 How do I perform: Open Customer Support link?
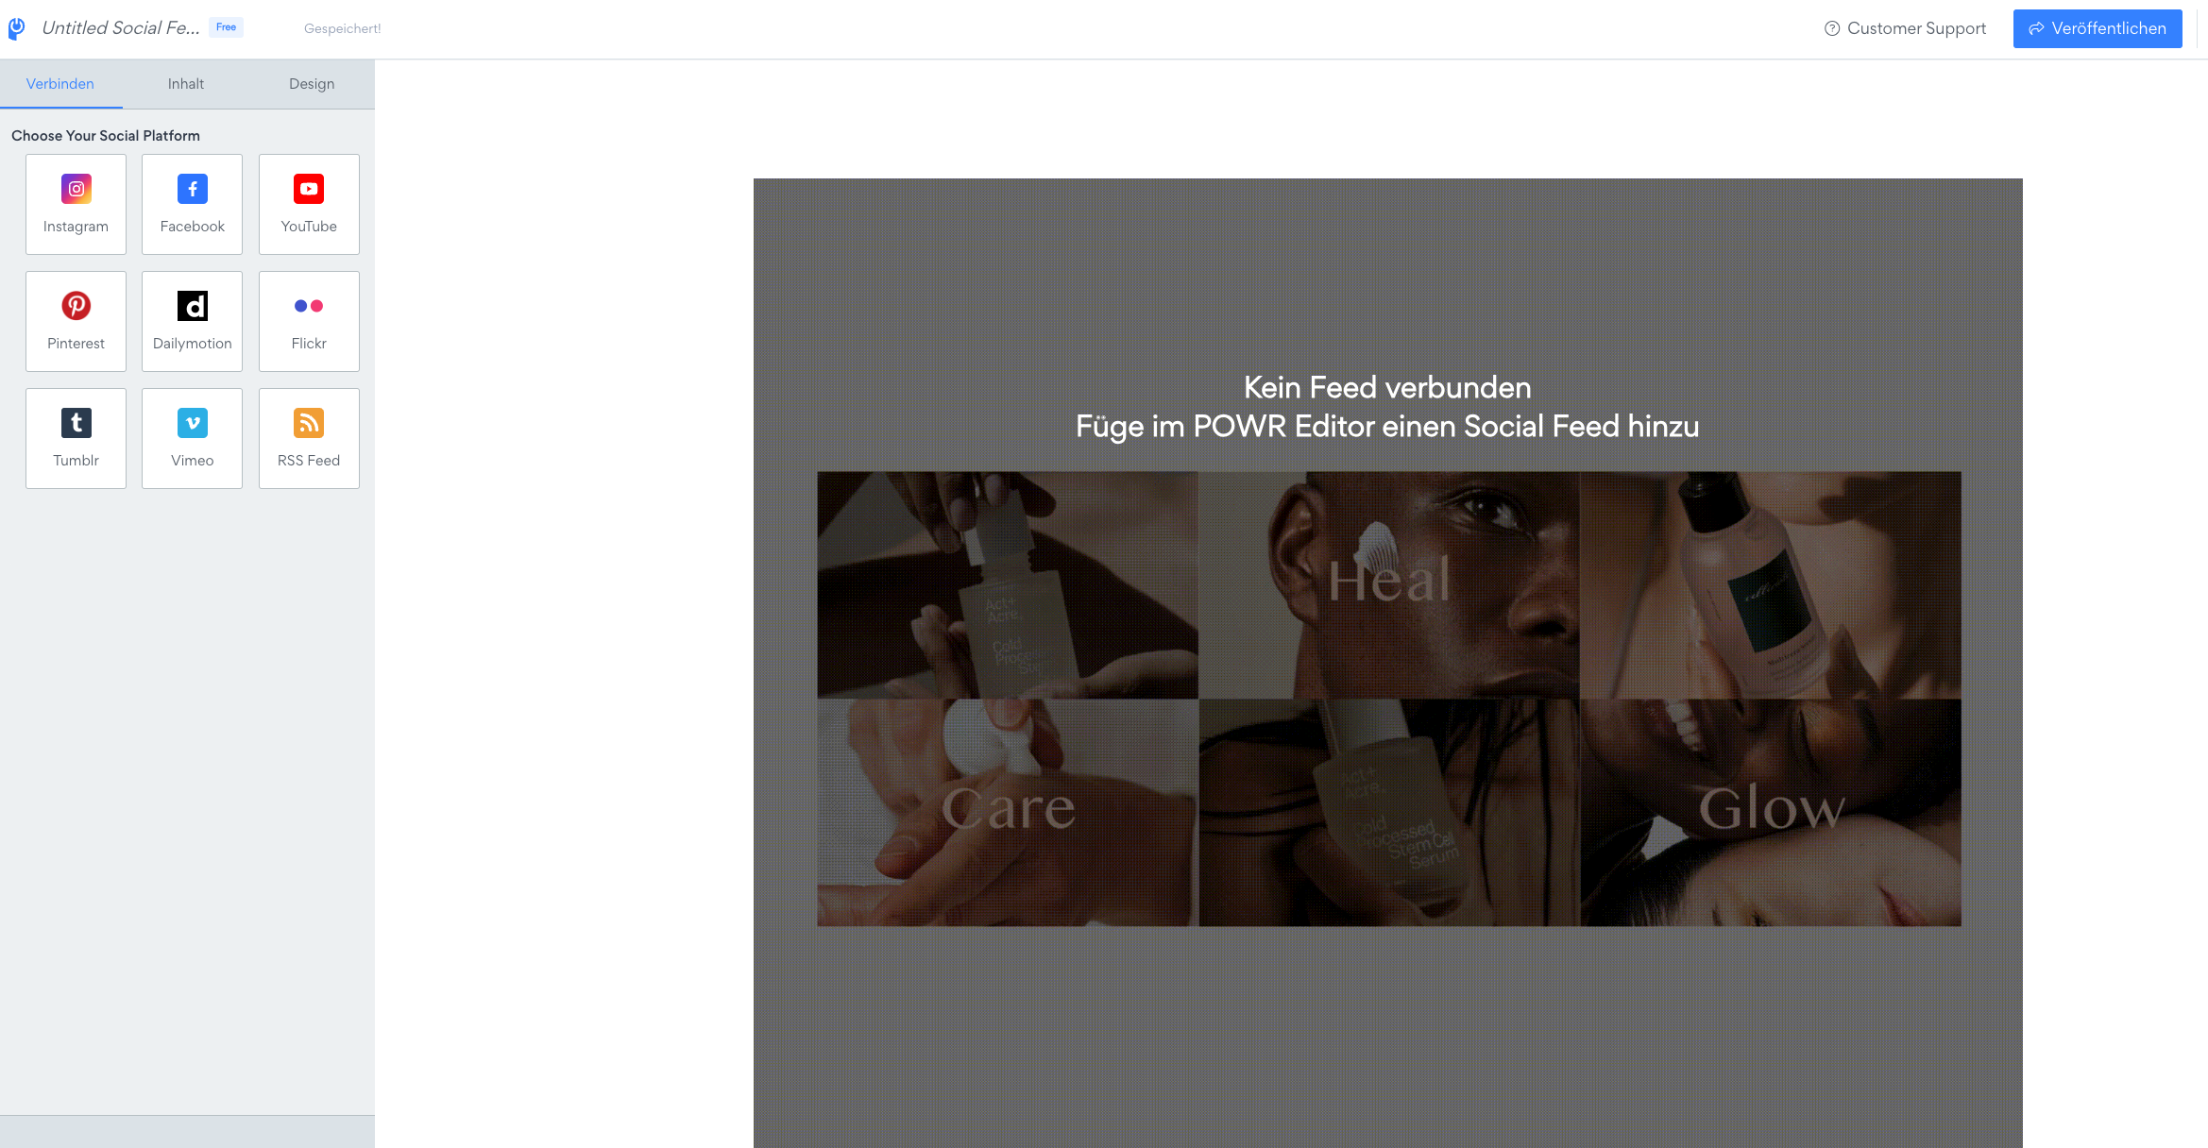[1905, 28]
